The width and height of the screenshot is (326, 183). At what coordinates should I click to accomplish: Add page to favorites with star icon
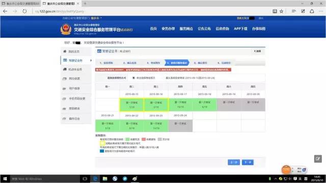pyautogui.click(x=281, y=11)
